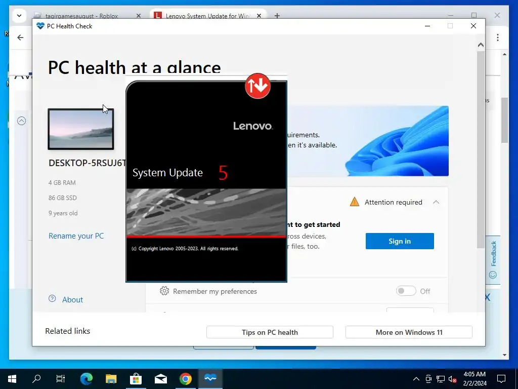Click the 4 GB RAM text
This screenshot has width=518, height=389.
point(62,182)
